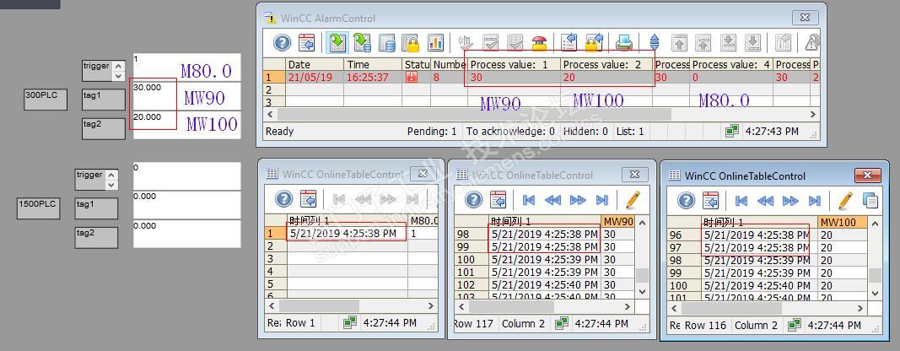Viewport: 900px width, 351px height.
Task: Click the Time column header in AlarmControl
Action: pos(373,64)
